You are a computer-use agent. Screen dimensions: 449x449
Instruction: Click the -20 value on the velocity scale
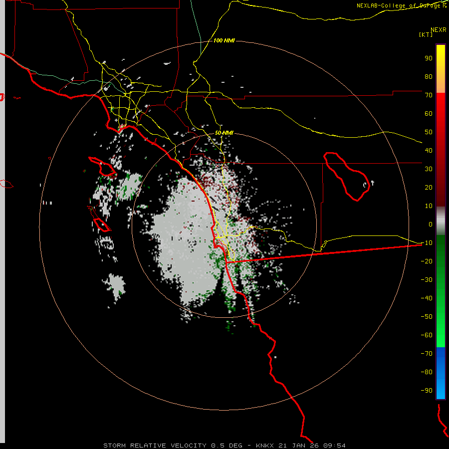point(427,261)
